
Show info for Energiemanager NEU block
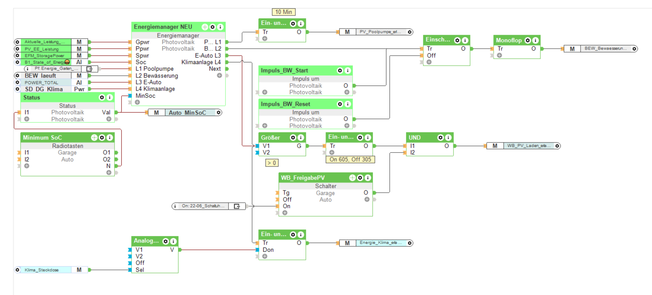tap(220, 27)
